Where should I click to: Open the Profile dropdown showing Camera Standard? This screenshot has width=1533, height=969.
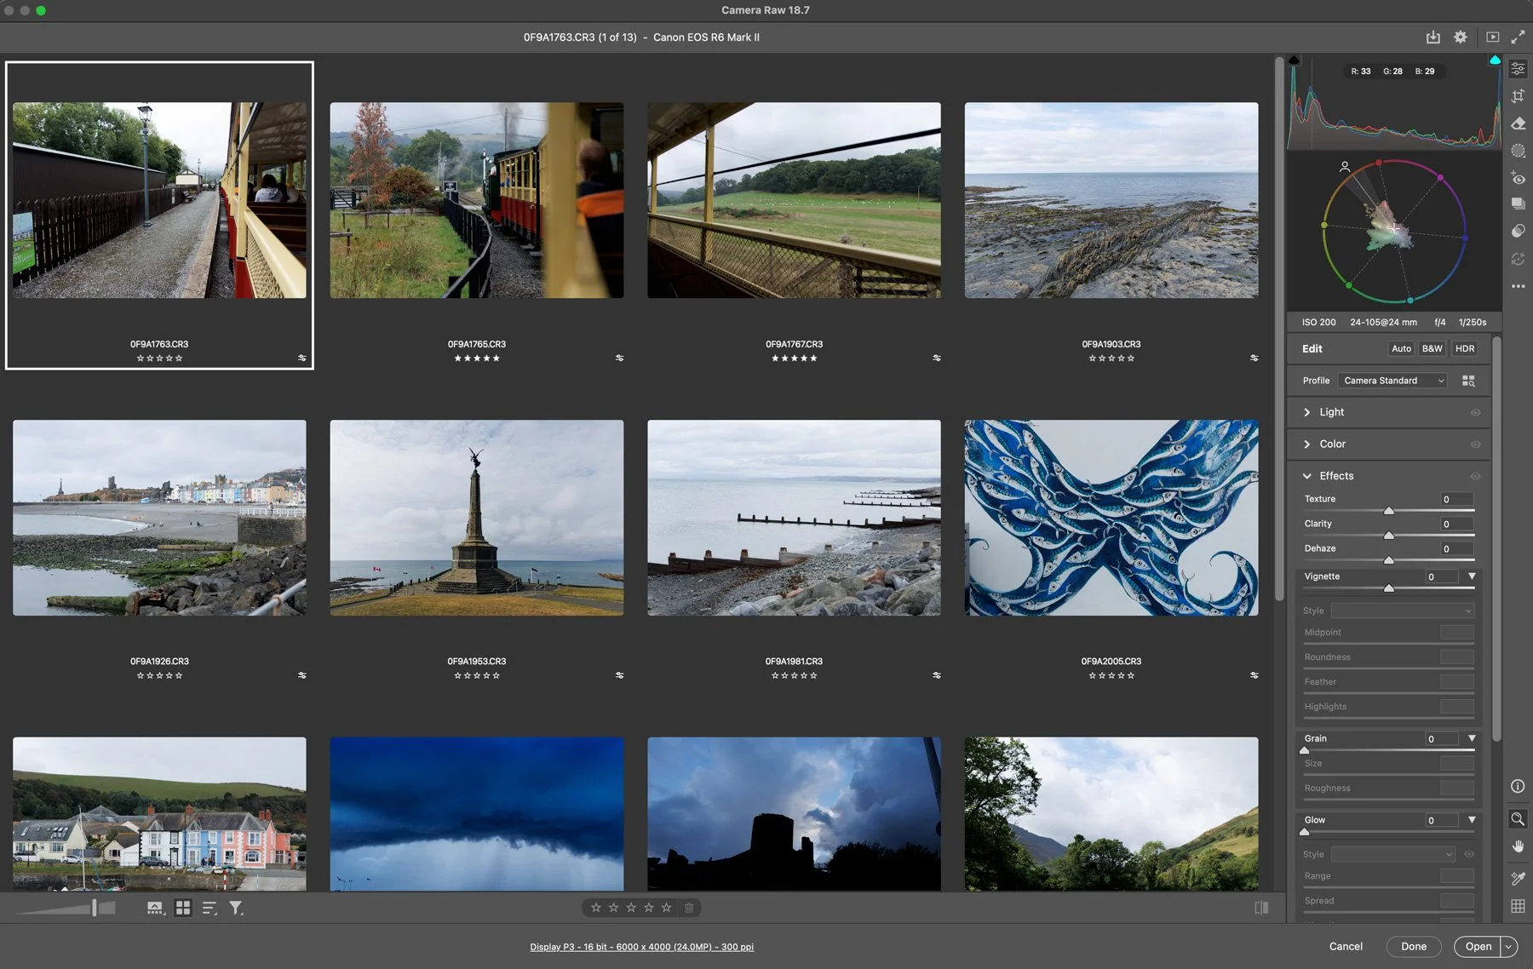[x=1392, y=381]
